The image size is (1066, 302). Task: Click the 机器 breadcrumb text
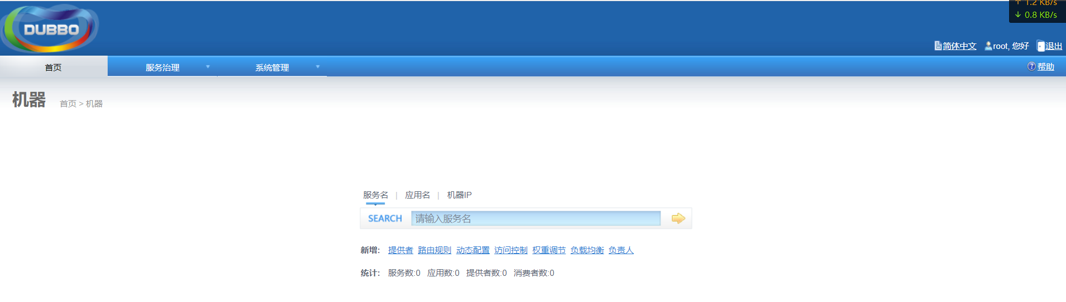[x=94, y=103]
